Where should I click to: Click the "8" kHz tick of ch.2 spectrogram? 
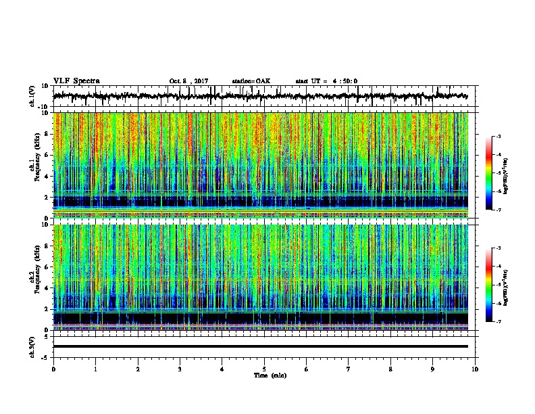[x=47, y=246]
